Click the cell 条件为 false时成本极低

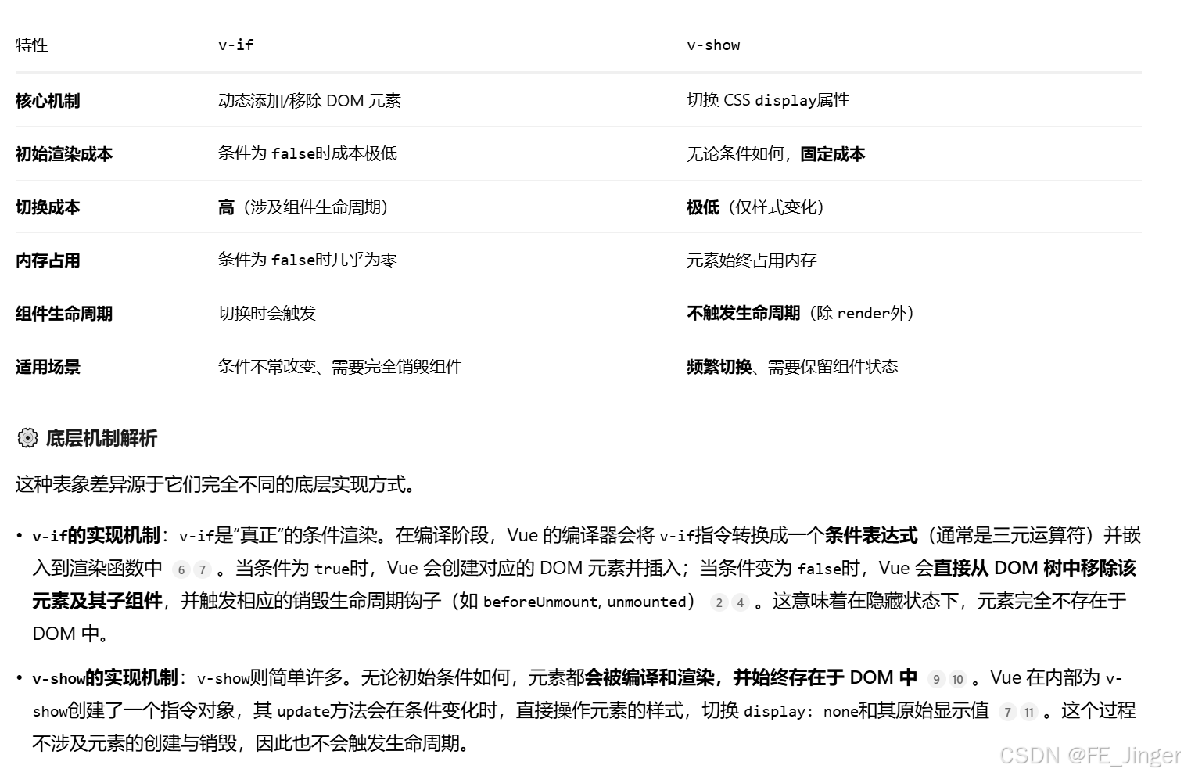coord(307,153)
